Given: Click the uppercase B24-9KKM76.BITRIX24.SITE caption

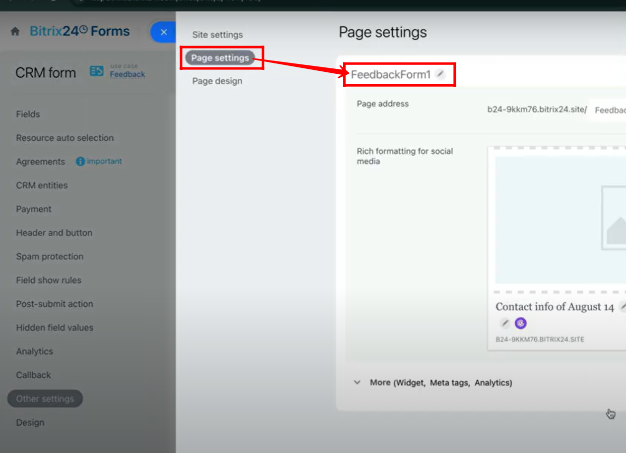Looking at the screenshot, I should click(x=540, y=340).
